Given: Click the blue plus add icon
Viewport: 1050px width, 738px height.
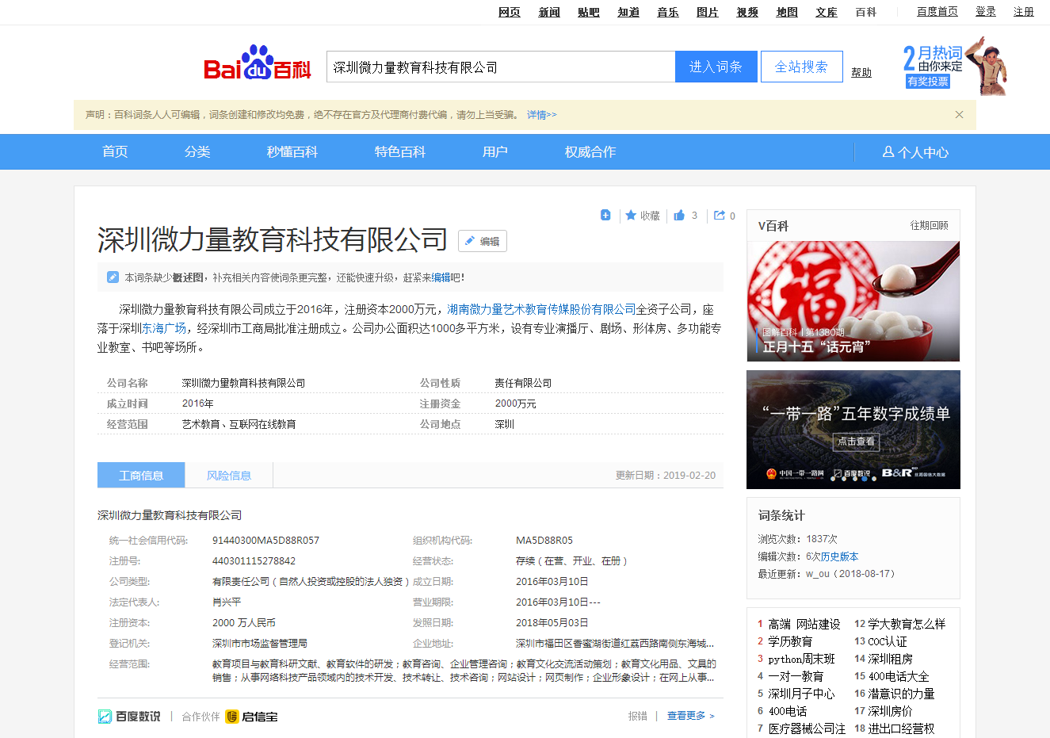Looking at the screenshot, I should (605, 215).
